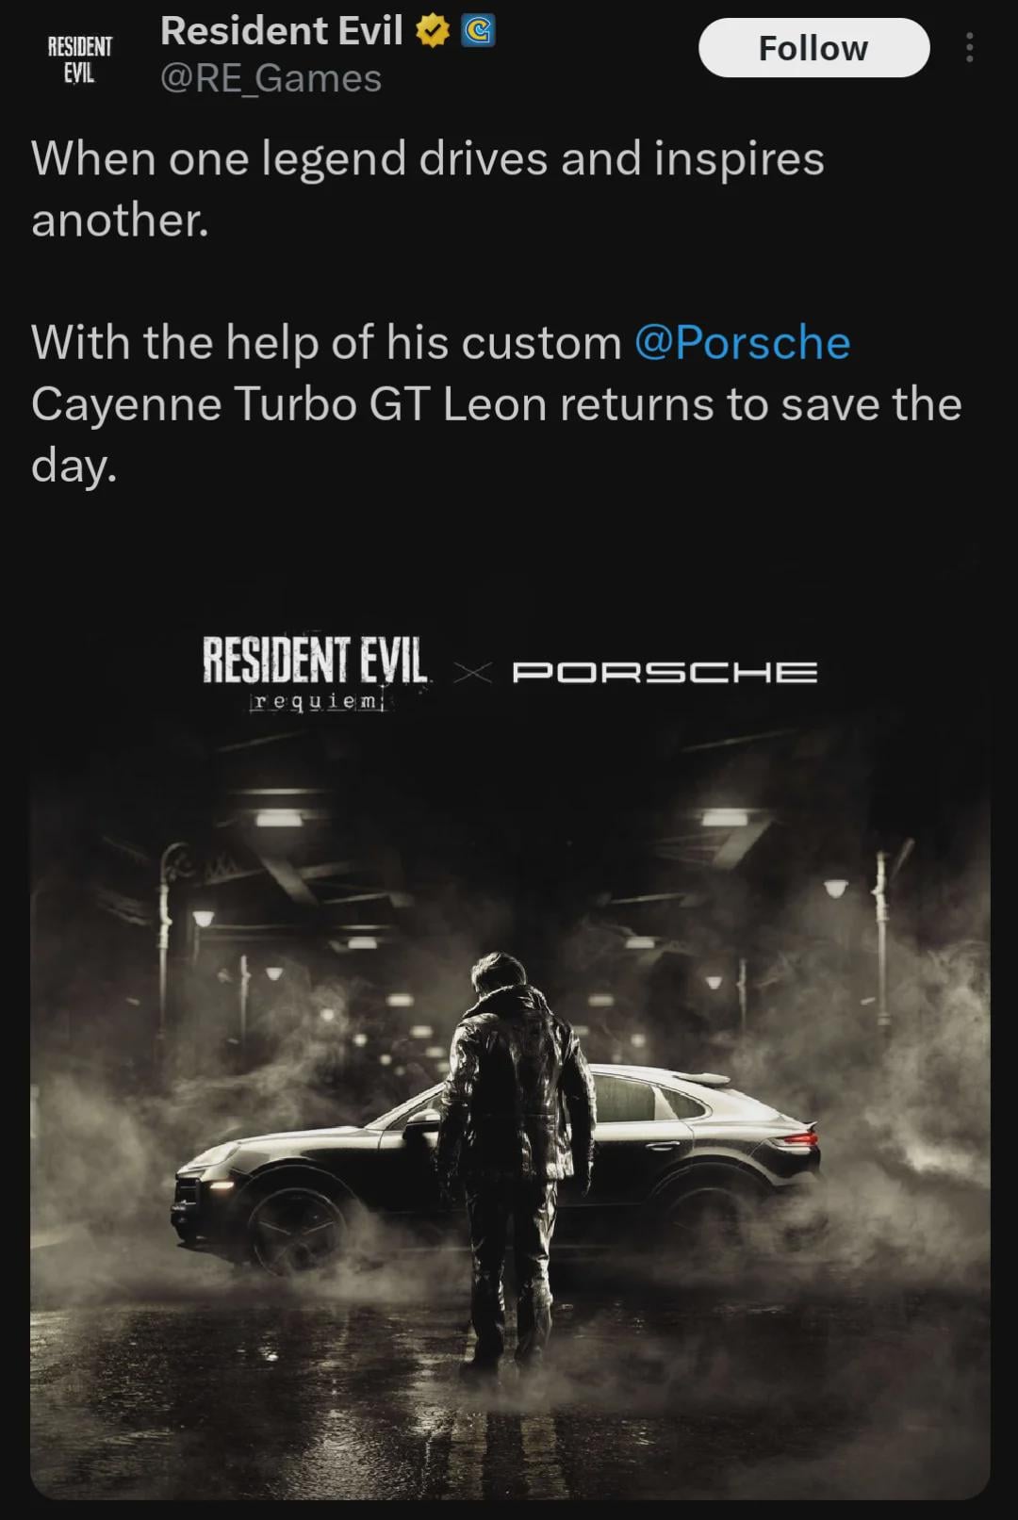Tap the word "day." ending the tweet

click(74, 466)
